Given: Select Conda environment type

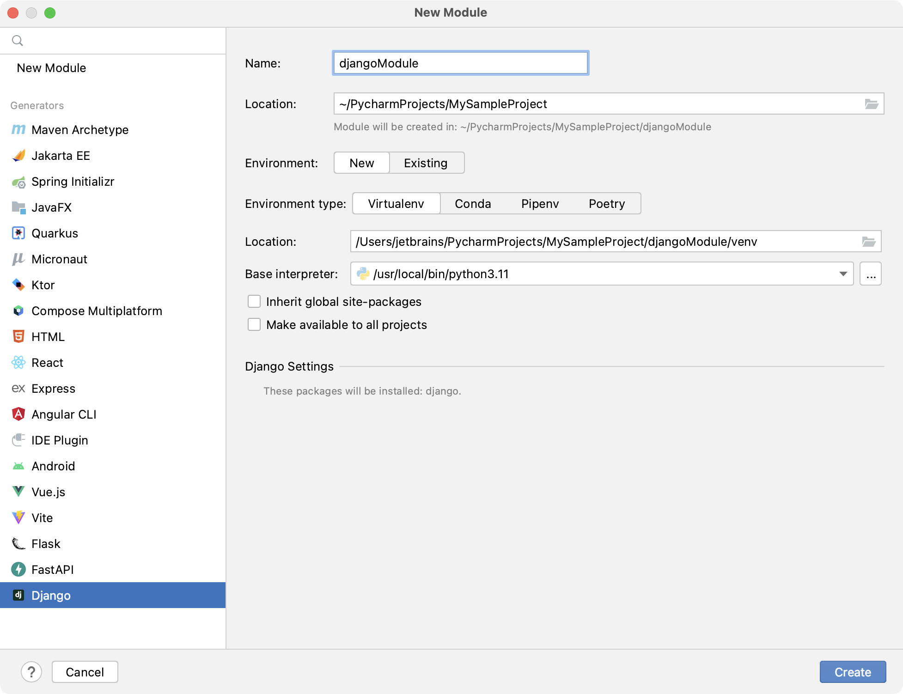Looking at the screenshot, I should (473, 204).
